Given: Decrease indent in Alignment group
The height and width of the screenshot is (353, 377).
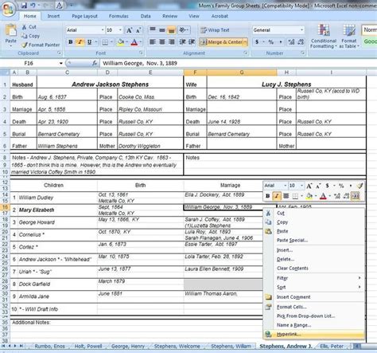Looking at the screenshot, I should click(182, 42).
